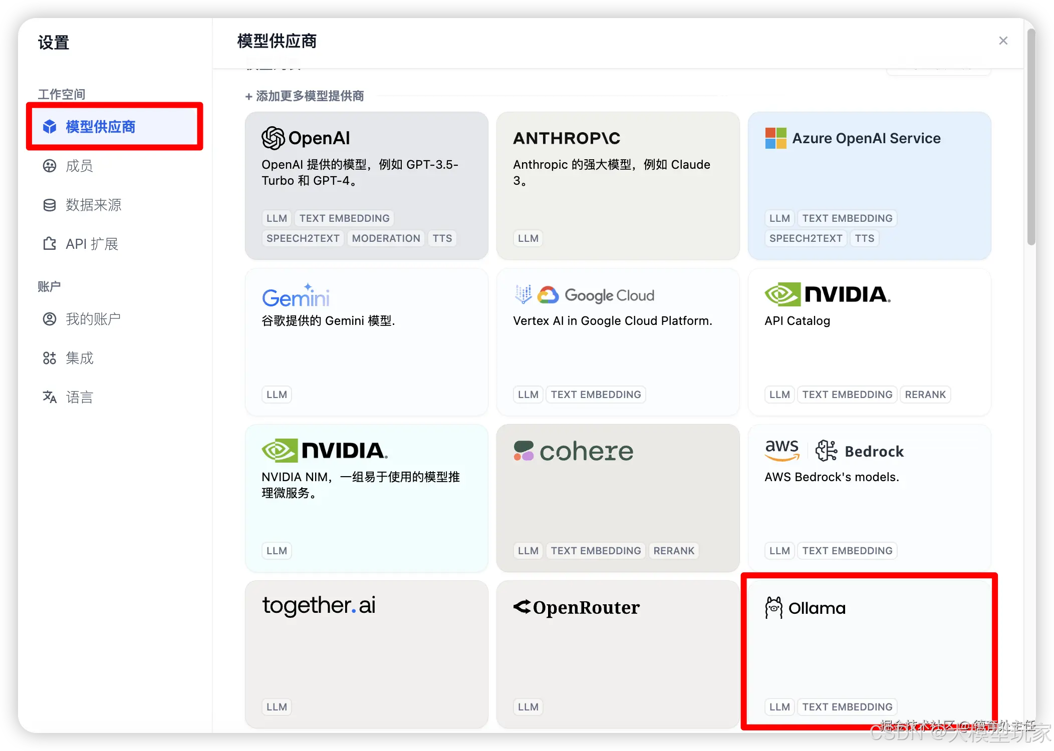
Task: Open the 成员 (members) section
Action: coord(80,166)
